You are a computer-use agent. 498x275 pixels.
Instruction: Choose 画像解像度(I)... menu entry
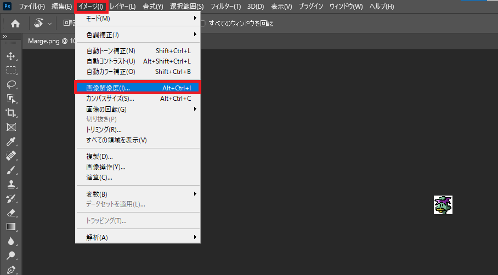pos(138,88)
